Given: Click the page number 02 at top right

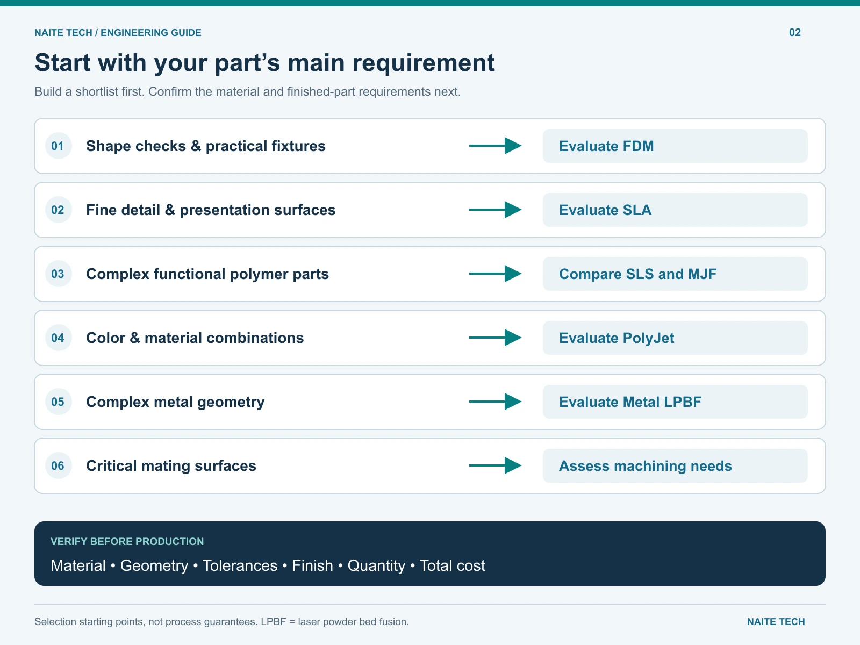Looking at the screenshot, I should 795,32.
